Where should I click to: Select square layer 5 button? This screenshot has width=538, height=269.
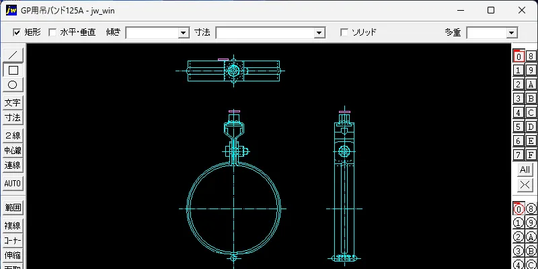pyautogui.click(x=518, y=126)
